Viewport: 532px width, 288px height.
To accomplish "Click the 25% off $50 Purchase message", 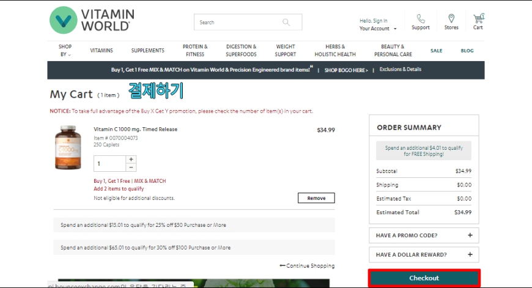I will (194, 225).
